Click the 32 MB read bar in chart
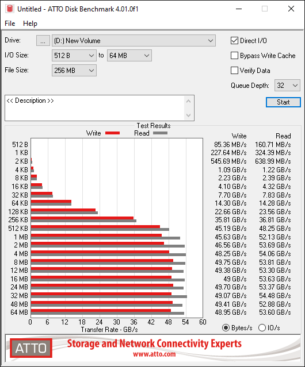The image size is (305, 367). [x=109, y=297]
